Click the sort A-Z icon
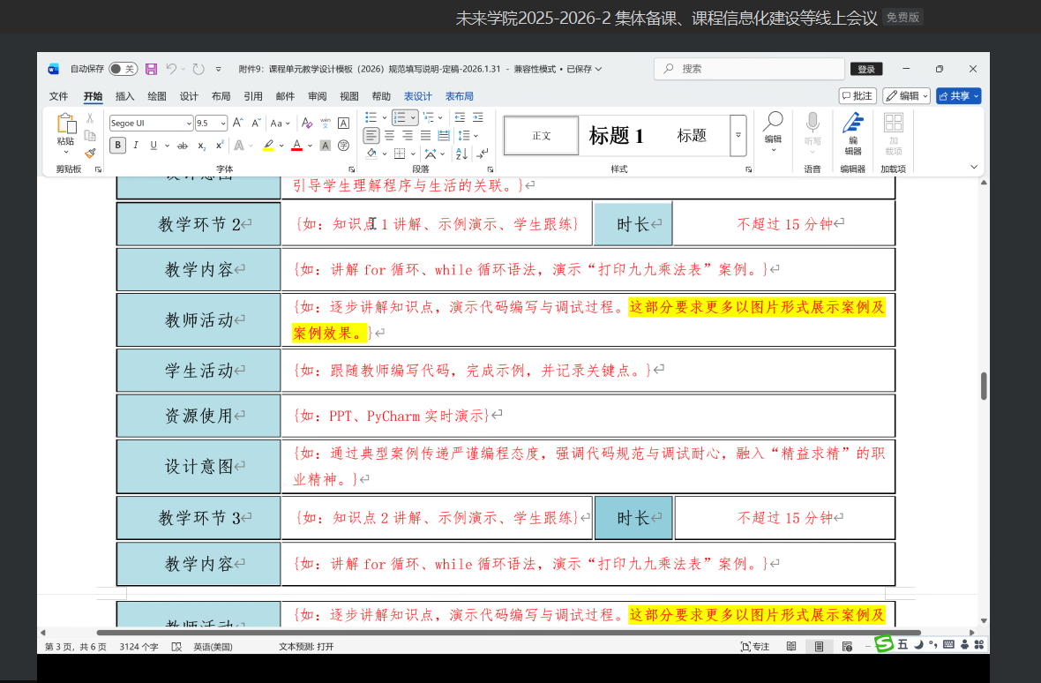This screenshot has height=683, width=1041. (x=461, y=154)
